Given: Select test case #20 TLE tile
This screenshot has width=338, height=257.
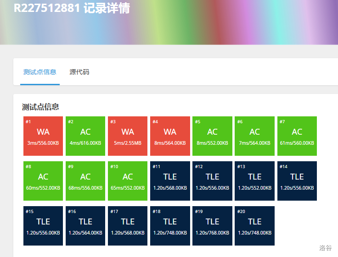Looking at the screenshot, I should 254,226.
